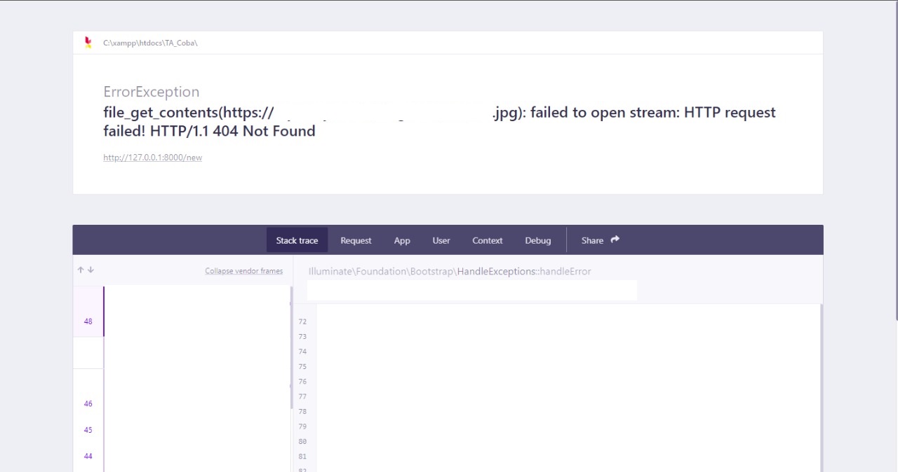Click Collapse vendor frames link
Image resolution: width=898 pixels, height=472 pixels.
tap(244, 271)
